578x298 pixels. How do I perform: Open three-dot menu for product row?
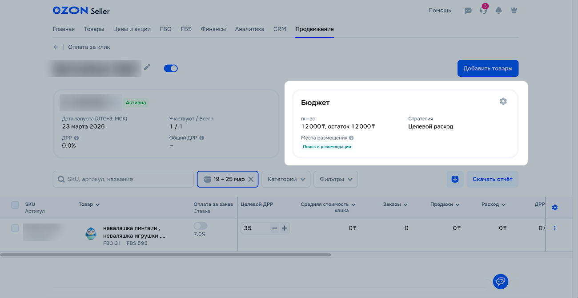pyautogui.click(x=554, y=228)
